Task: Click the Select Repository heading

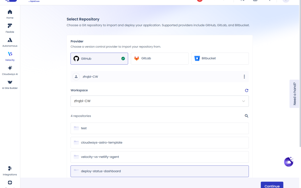Action: point(83,19)
